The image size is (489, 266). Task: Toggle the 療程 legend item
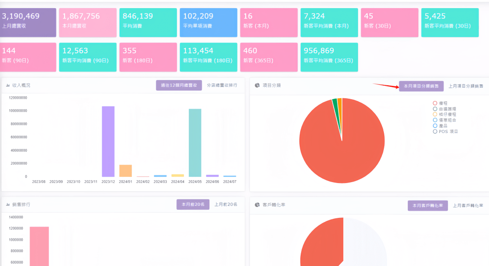[x=442, y=103]
